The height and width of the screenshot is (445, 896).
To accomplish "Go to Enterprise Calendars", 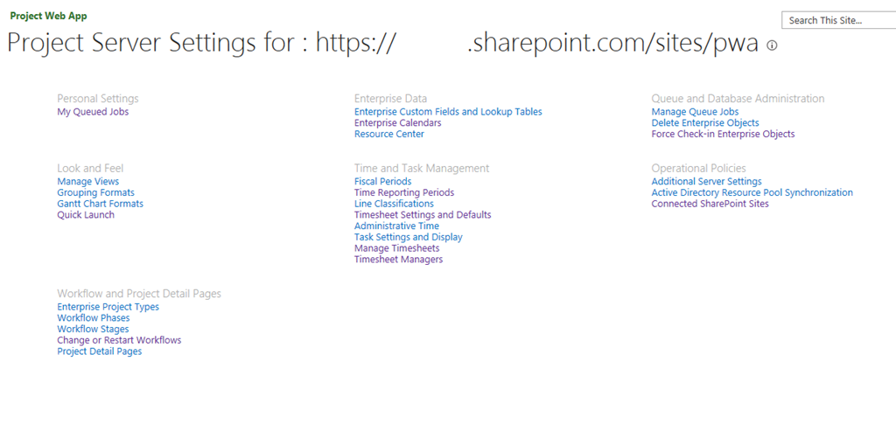I will tap(398, 122).
